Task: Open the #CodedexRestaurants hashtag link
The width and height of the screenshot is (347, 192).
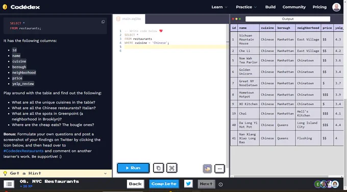Action: coord(23,151)
